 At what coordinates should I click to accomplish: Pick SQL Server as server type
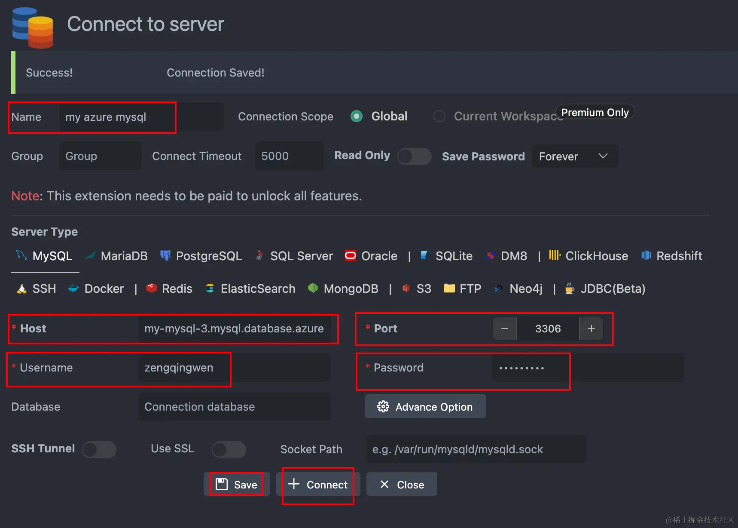[294, 256]
